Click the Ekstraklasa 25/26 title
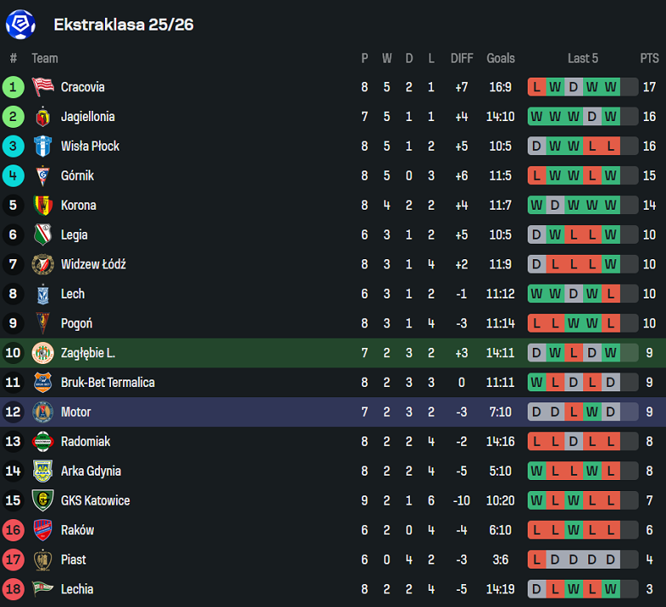This screenshot has width=666, height=607. 124,24
